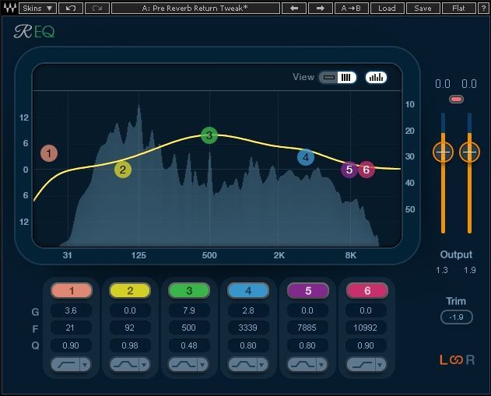Click the REQ plugin logo
This screenshot has width=491, height=396.
(x=34, y=32)
